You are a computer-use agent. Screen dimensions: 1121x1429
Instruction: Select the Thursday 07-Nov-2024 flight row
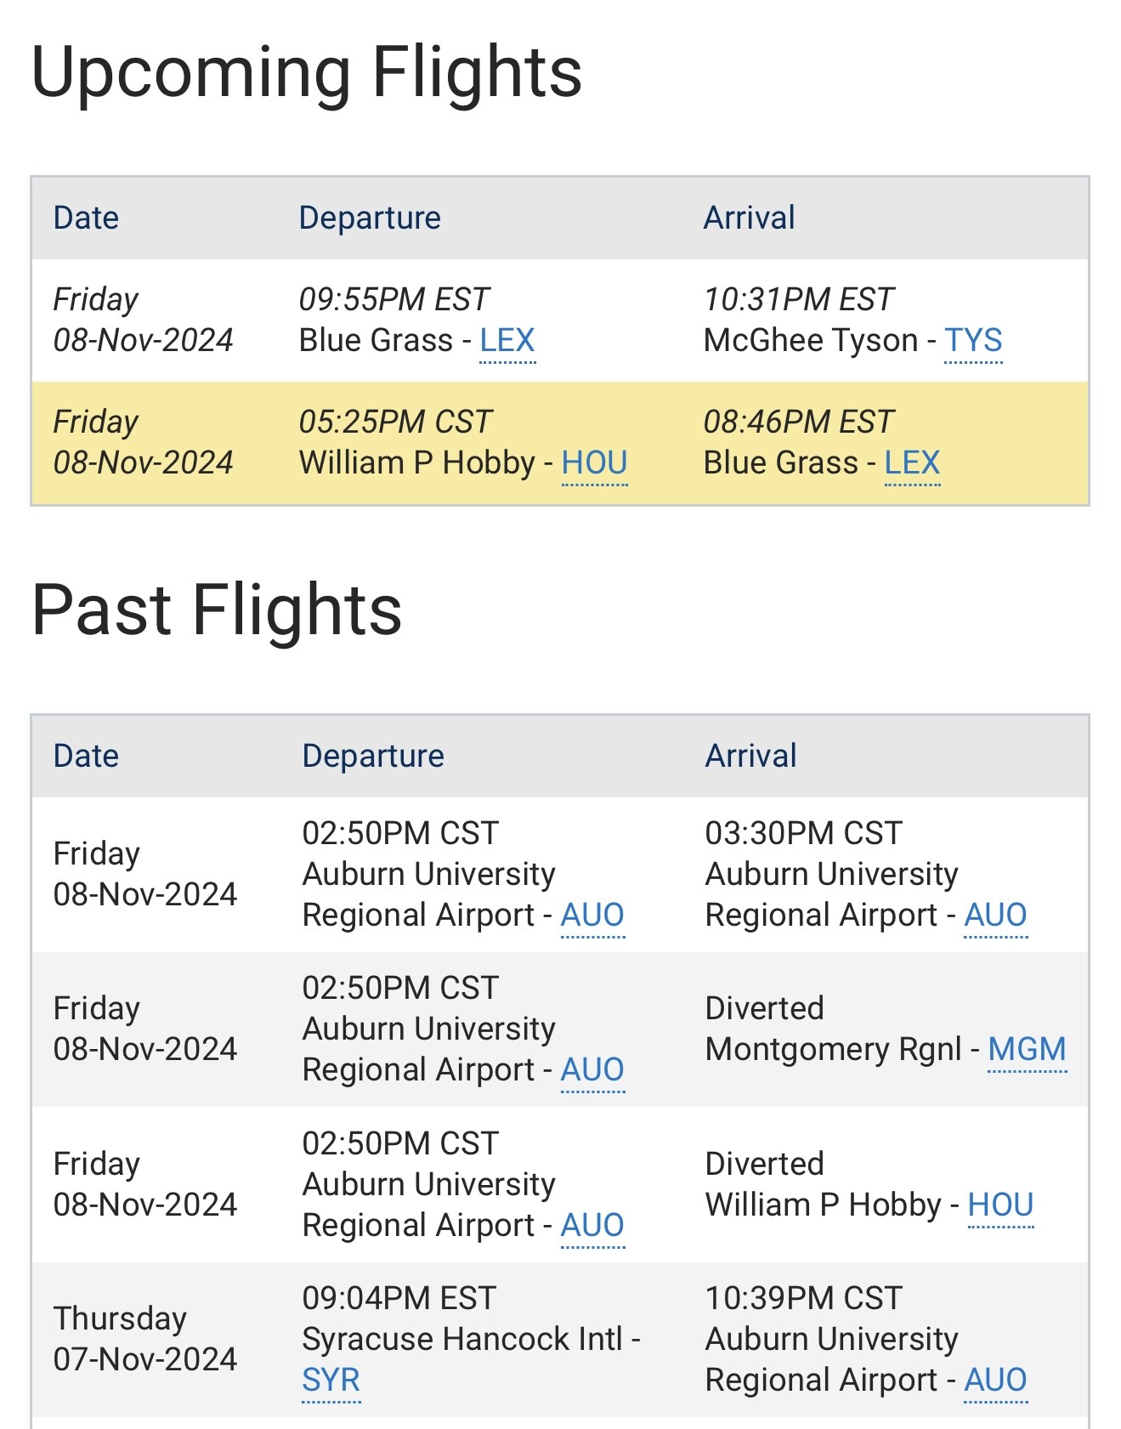pos(560,1339)
